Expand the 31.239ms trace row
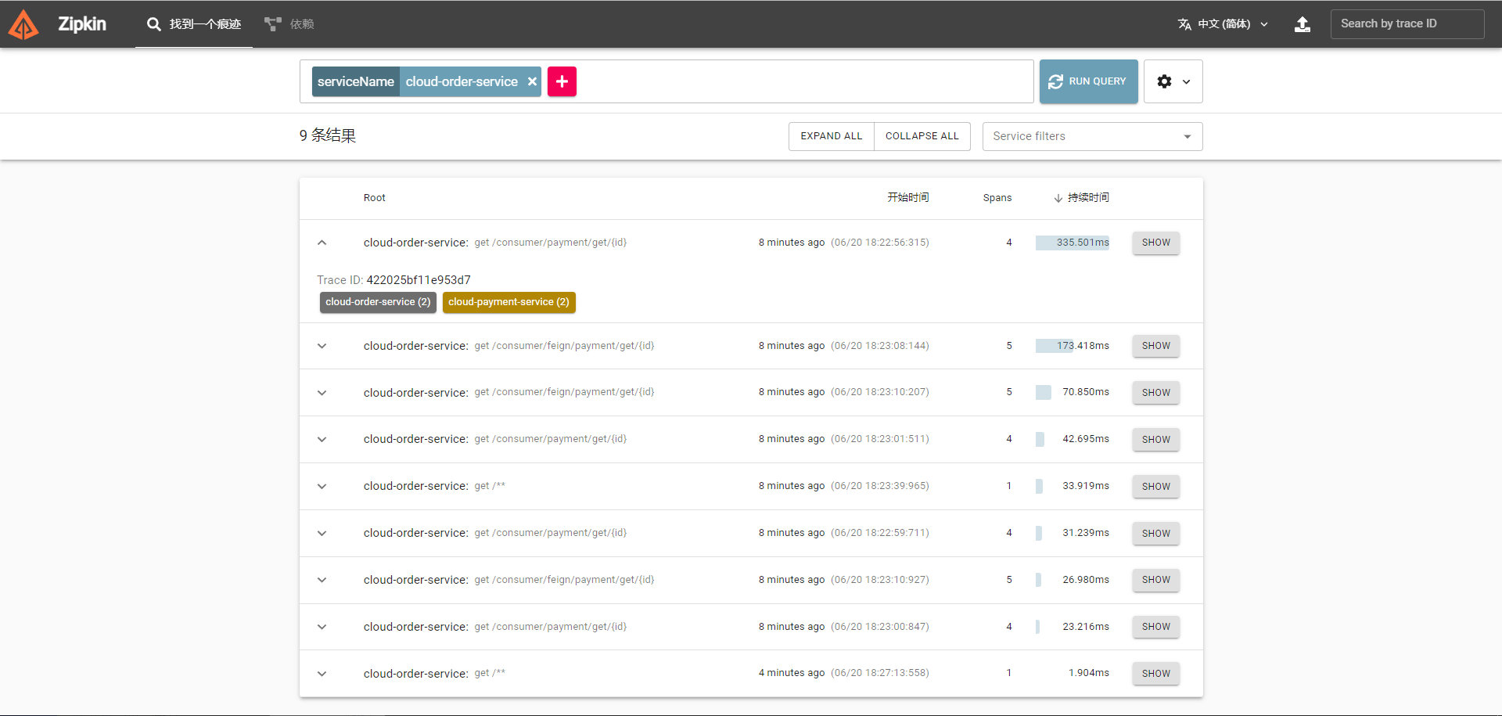The height and width of the screenshot is (716, 1502). [x=322, y=534]
